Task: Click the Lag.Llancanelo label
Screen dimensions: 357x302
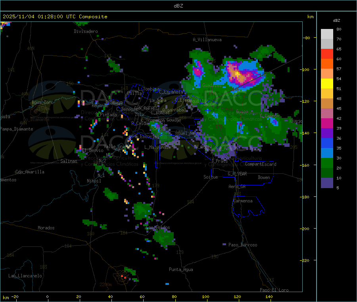Action: point(25,276)
